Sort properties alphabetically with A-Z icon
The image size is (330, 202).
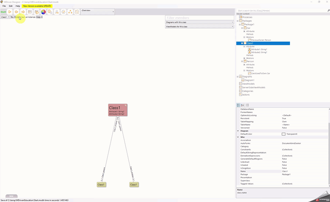pyautogui.click(x=243, y=105)
